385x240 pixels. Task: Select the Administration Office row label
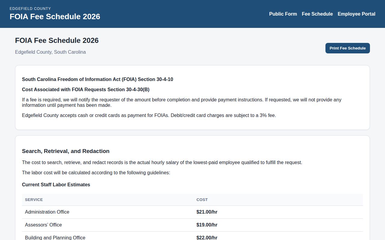coord(47,212)
